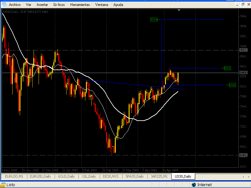
Task: Click the '17 Dec 2008' date label
Action: [50, 170]
